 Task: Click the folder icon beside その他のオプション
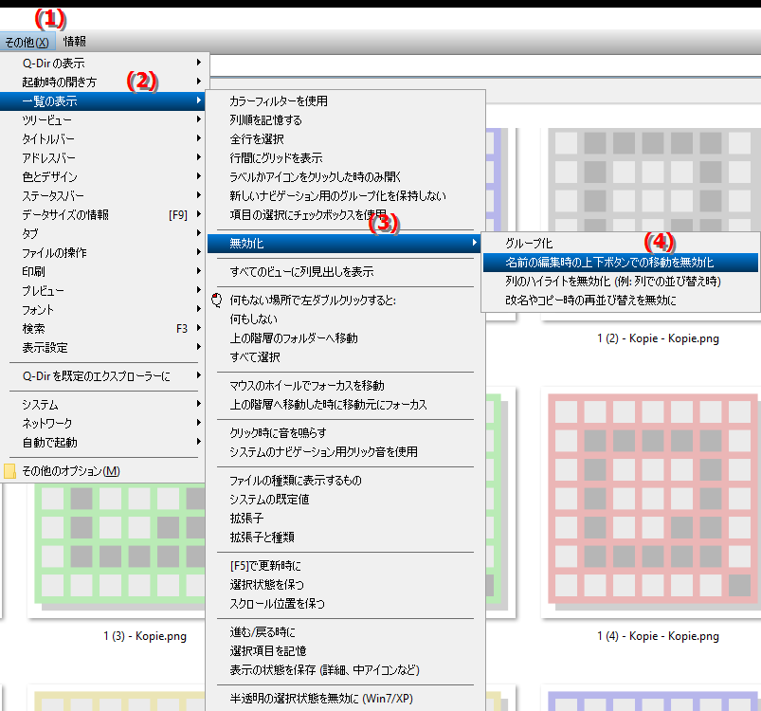click(x=10, y=471)
